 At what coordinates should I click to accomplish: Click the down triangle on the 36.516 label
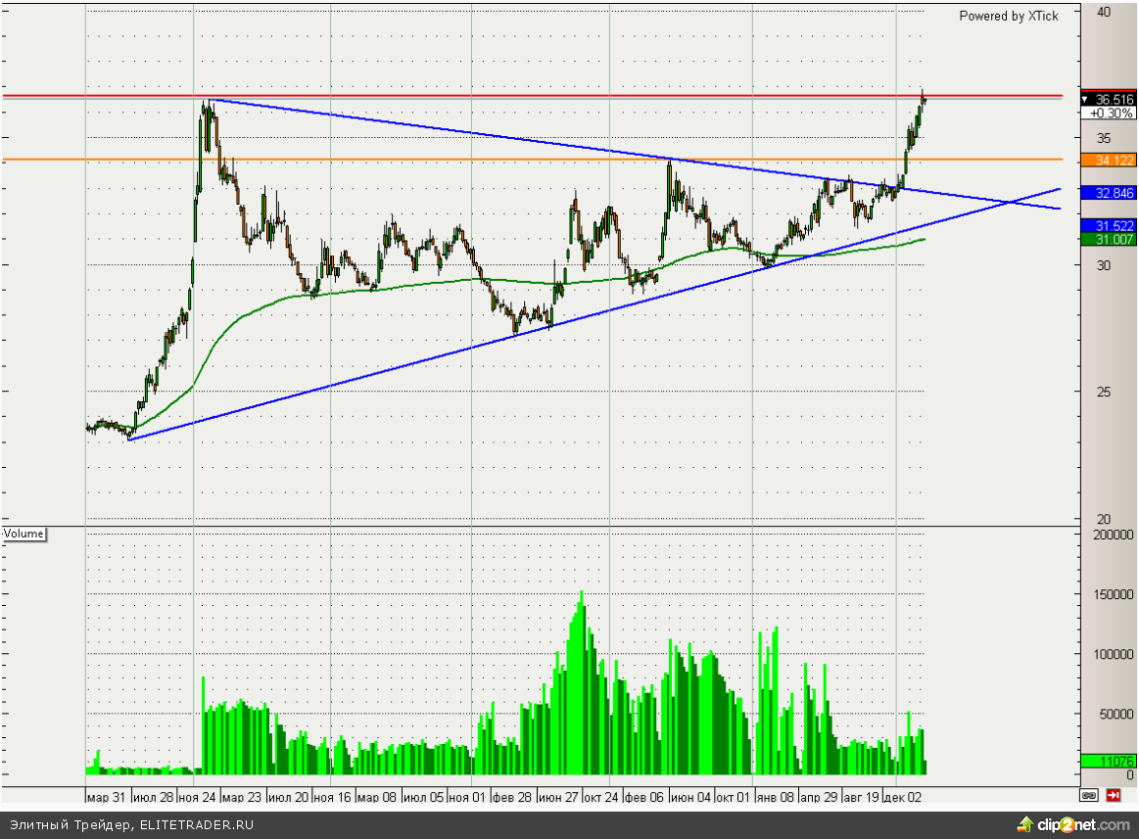[1086, 100]
